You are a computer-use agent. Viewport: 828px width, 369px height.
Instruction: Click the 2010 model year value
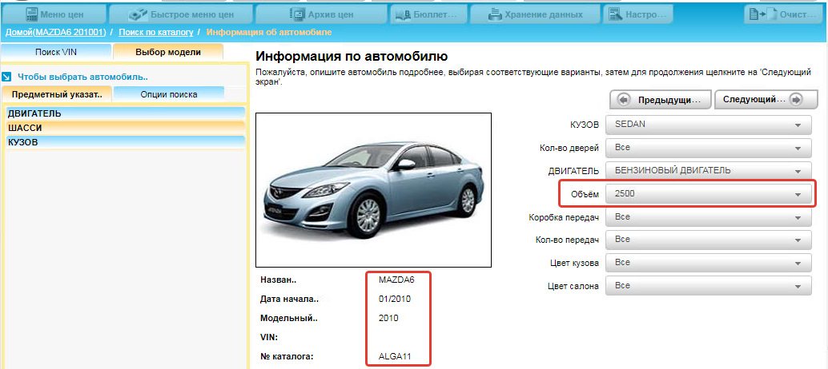[388, 318]
